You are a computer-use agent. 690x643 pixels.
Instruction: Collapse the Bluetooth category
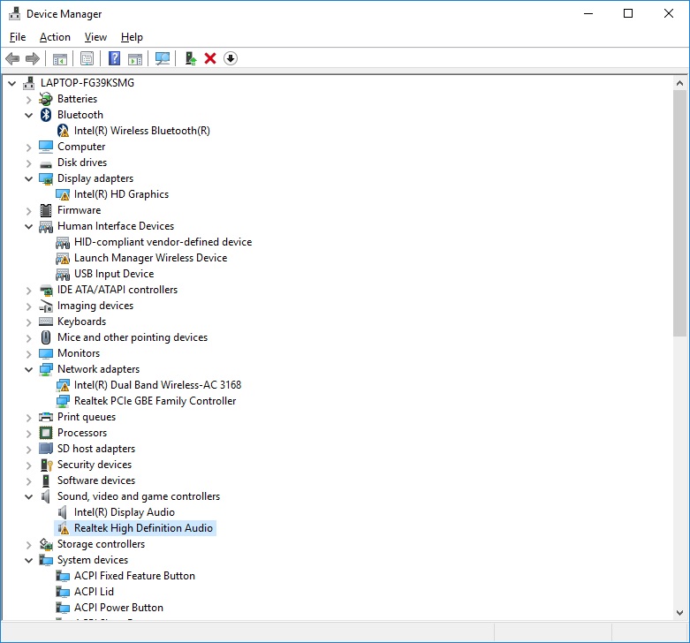pyautogui.click(x=28, y=115)
